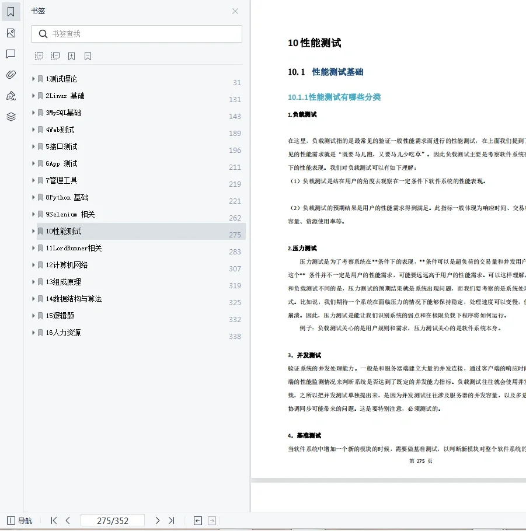Add a new bookmark
Screen dimensions: 526x531
72,55
